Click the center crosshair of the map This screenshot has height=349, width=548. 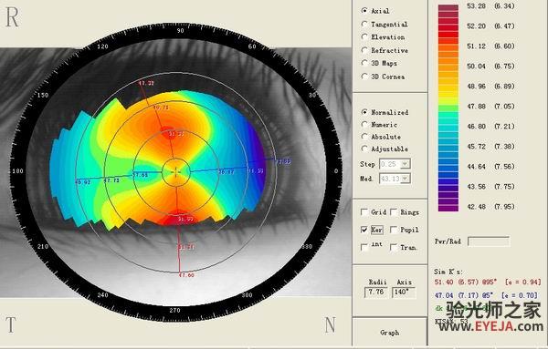coord(176,171)
